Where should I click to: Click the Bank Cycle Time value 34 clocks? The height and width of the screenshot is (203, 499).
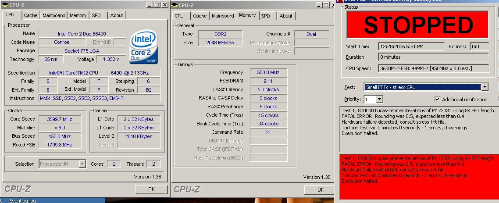click(269, 124)
